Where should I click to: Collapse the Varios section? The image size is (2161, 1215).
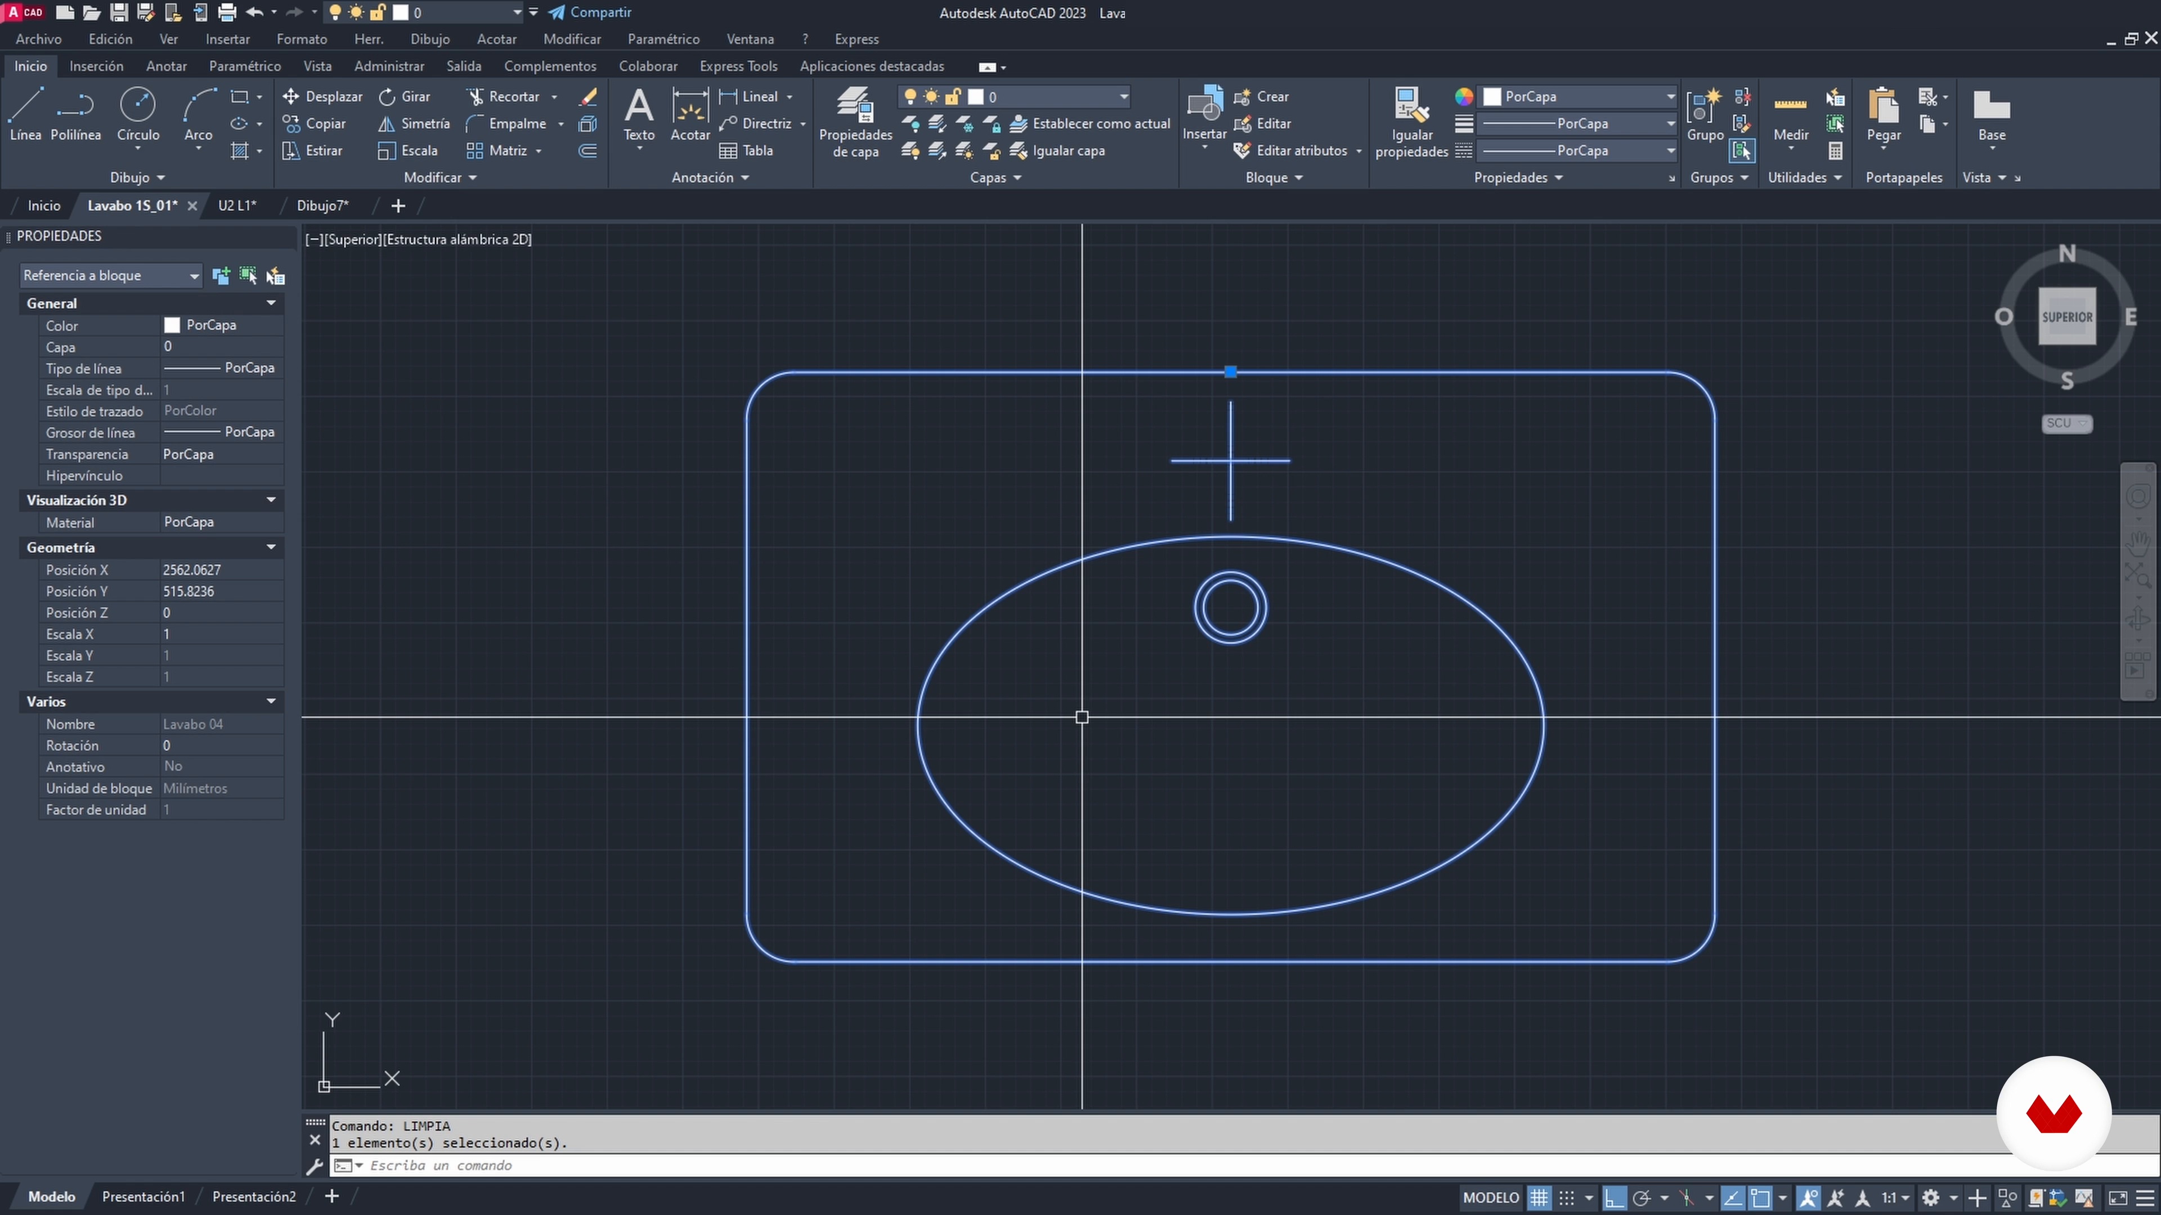coord(271,701)
